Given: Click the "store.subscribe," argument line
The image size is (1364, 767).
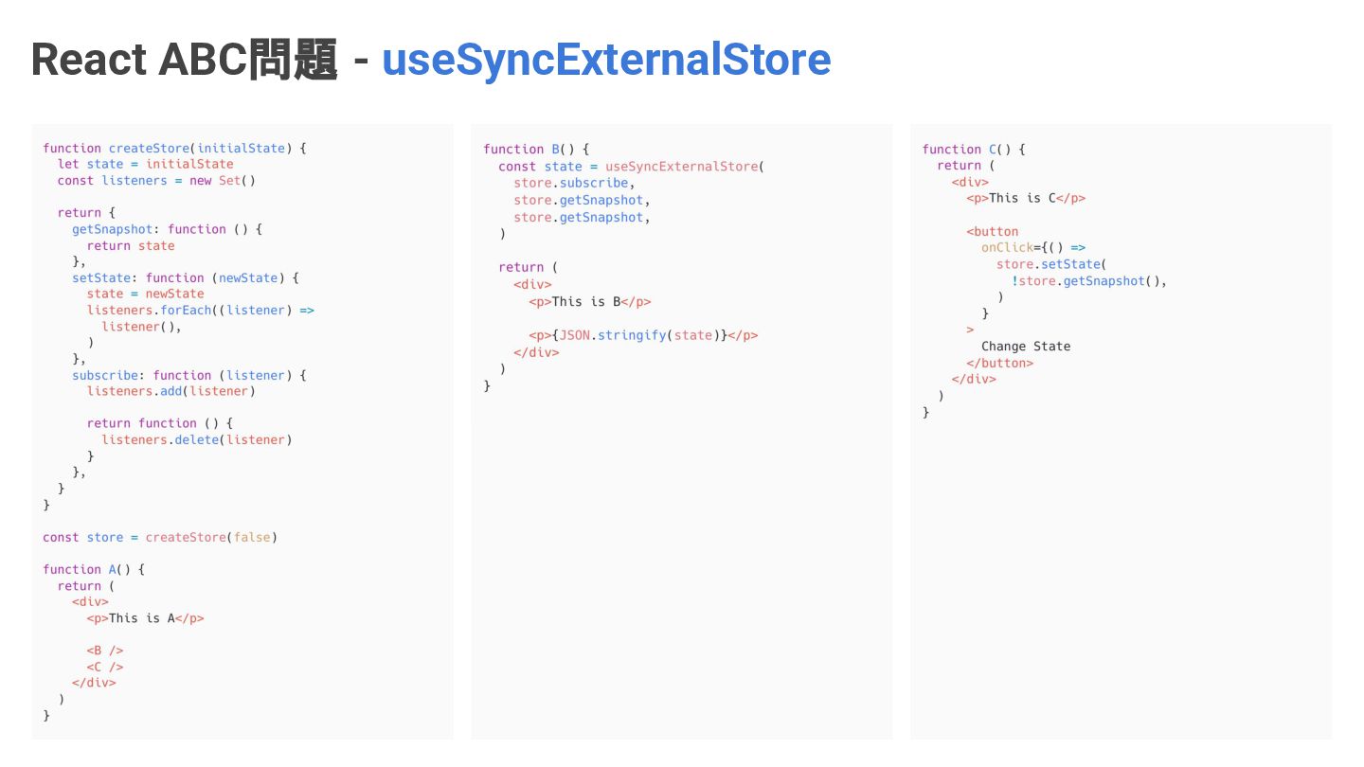Looking at the screenshot, I should tap(574, 183).
